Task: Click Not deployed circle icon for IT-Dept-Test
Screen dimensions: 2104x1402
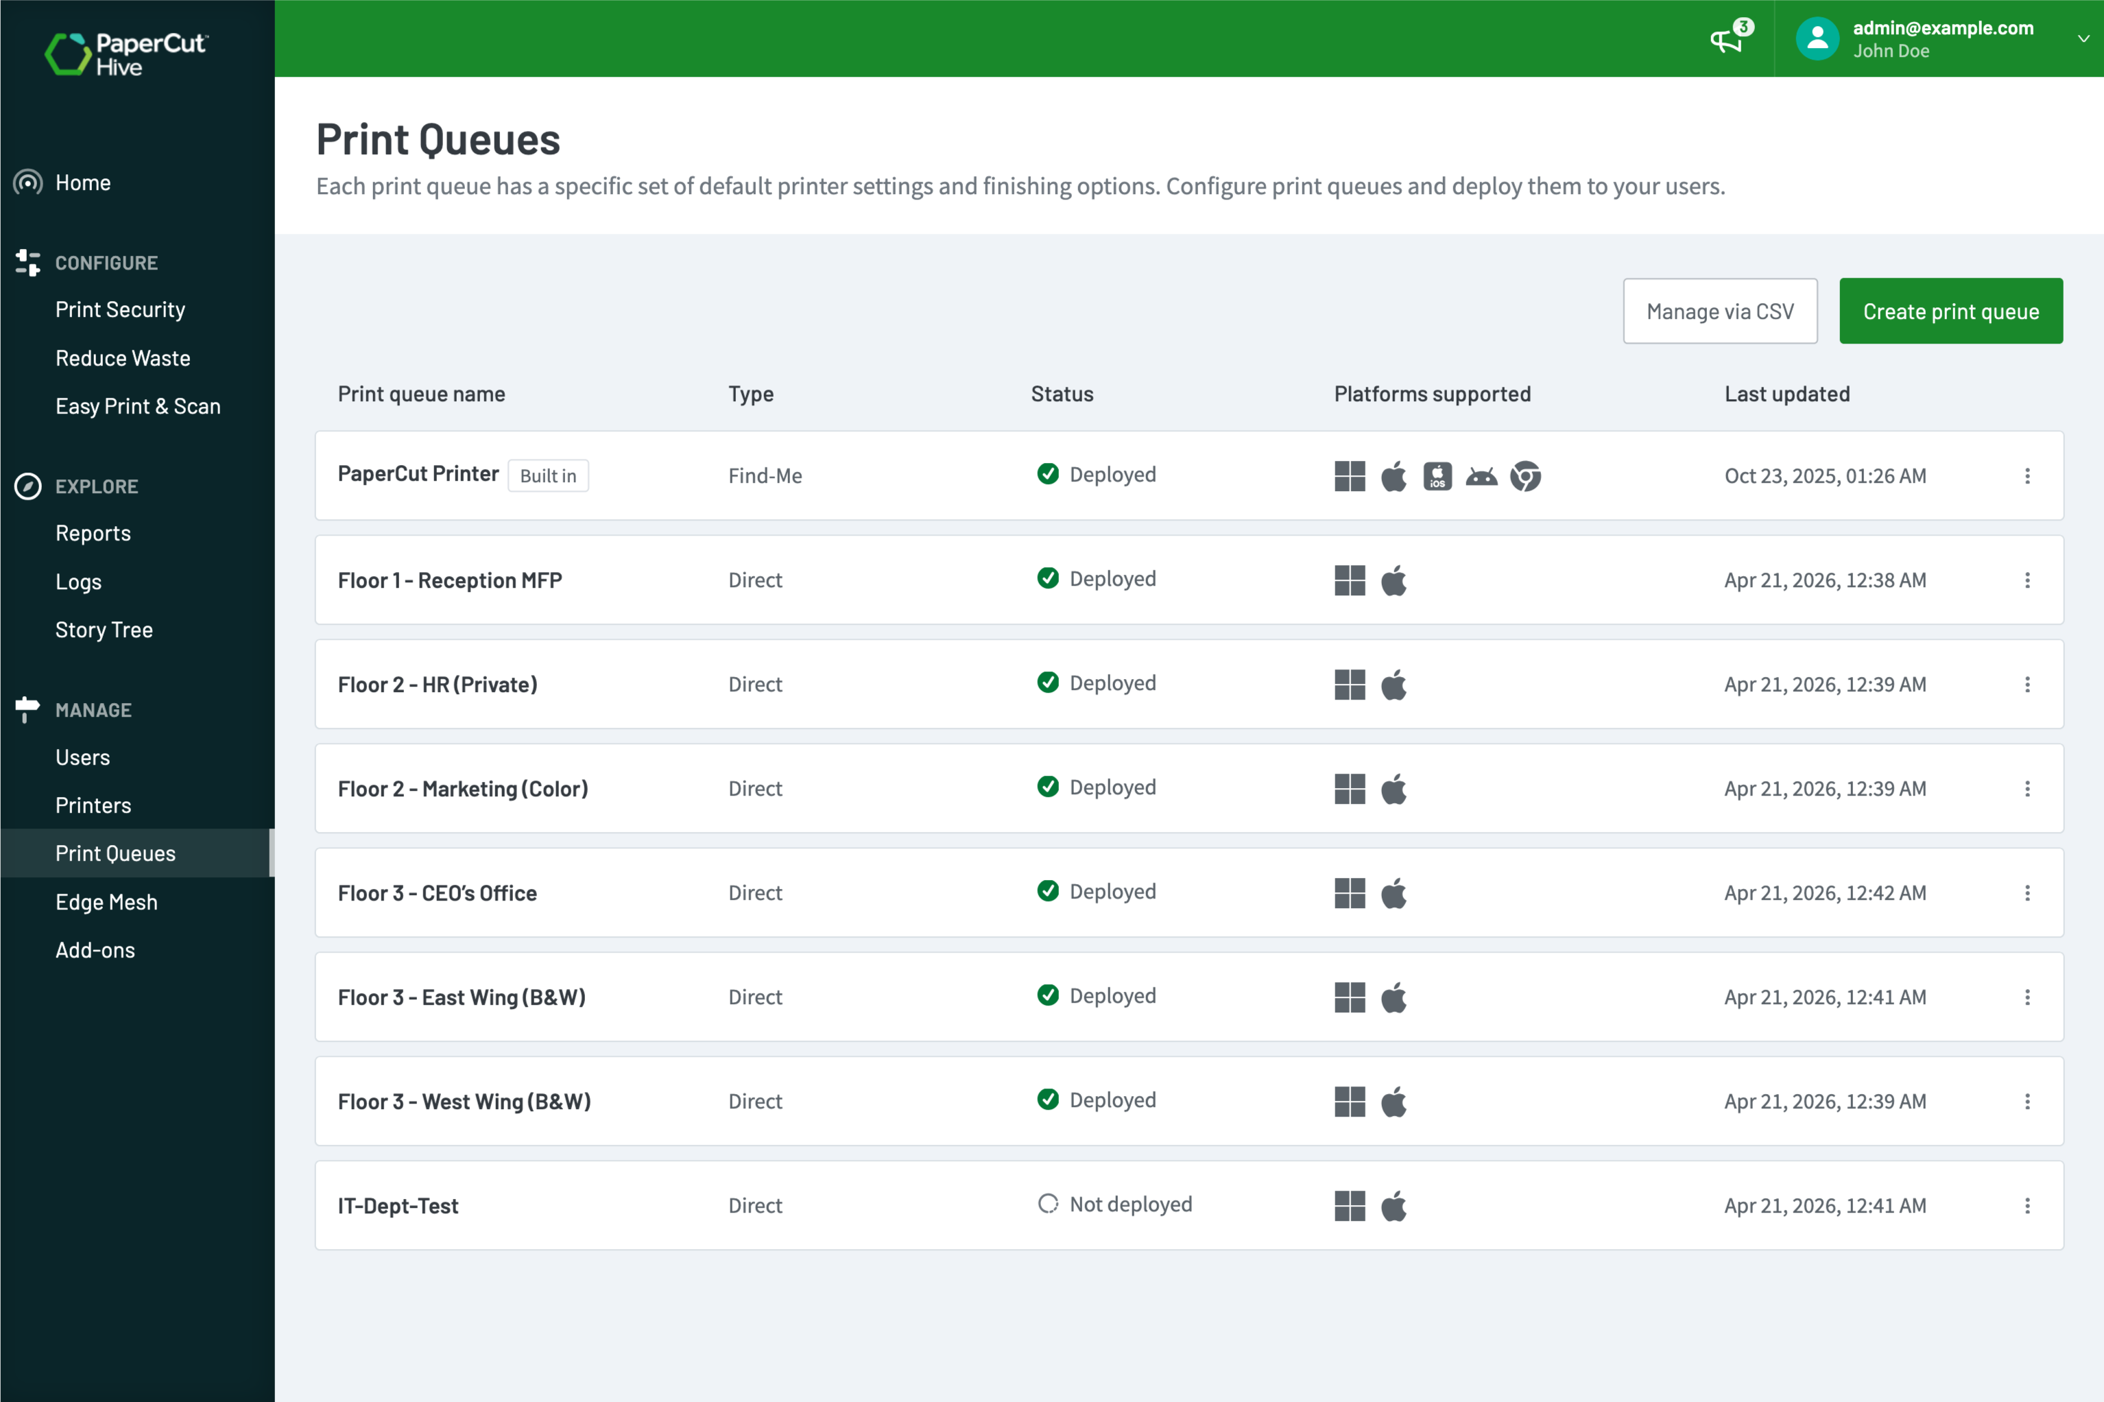Action: [1047, 1204]
